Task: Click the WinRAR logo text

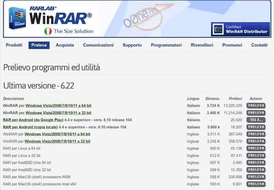Action: (61, 18)
